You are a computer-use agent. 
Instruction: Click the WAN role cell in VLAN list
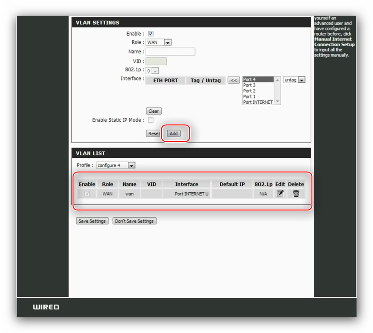coord(108,194)
